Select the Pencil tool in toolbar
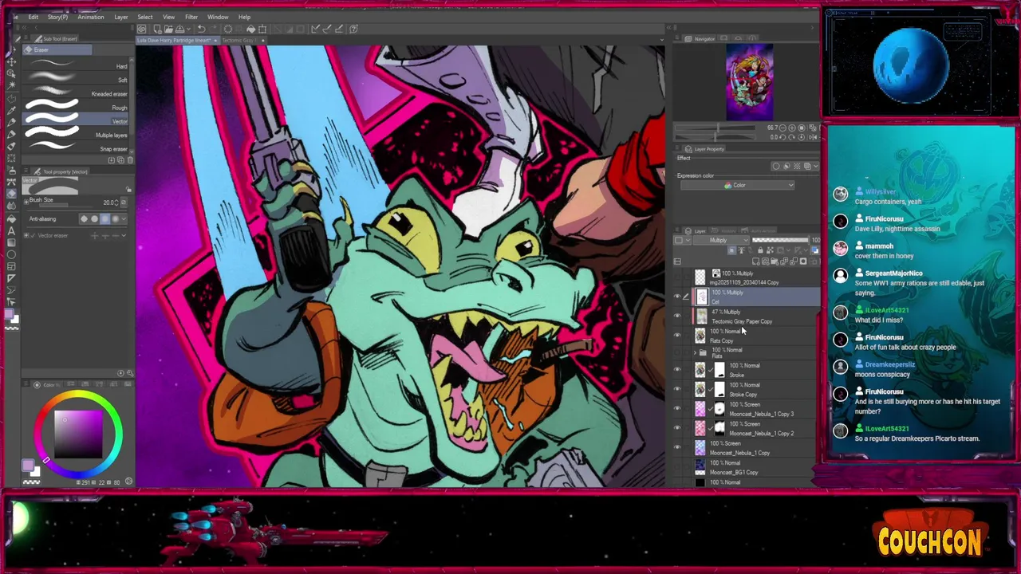Screen dimensions: 1021x574 pyautogui.click(x=11, y=134)
